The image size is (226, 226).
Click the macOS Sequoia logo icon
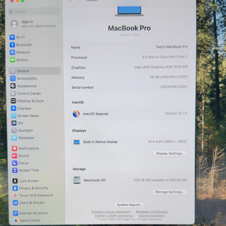tap(76, 114)
